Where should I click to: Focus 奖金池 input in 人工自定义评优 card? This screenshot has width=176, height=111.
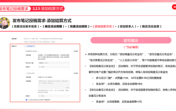[x=53, y=96]
